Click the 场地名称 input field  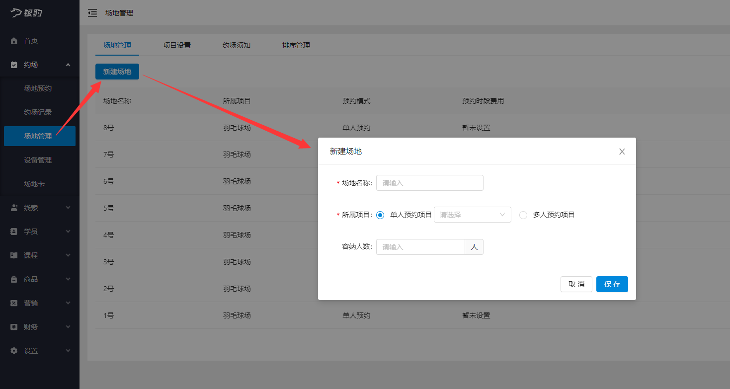coord(429,182)
